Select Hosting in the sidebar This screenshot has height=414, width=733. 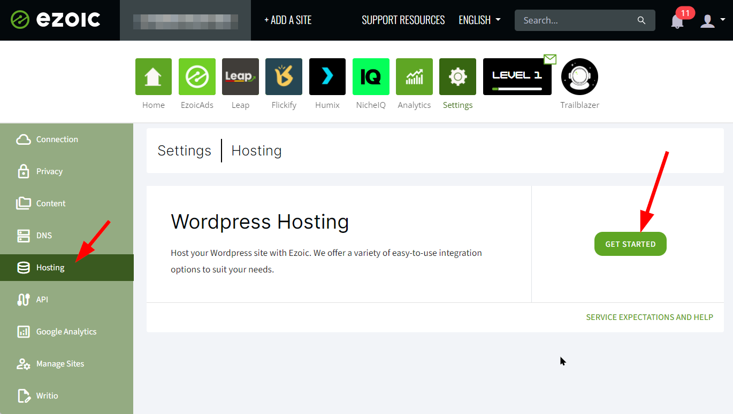click(67, 268)
